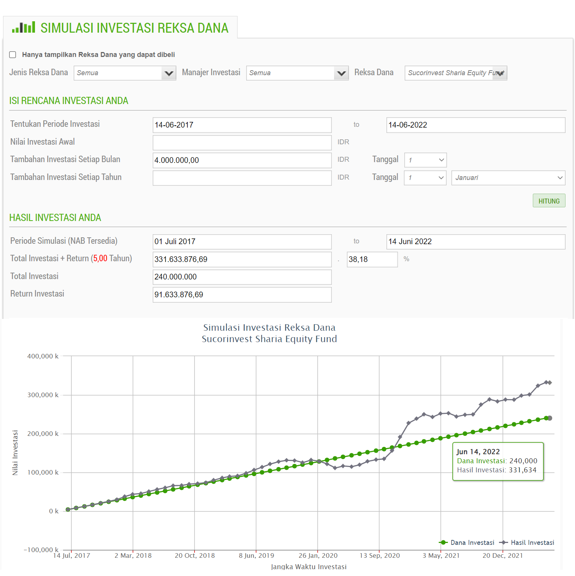Image resolution: width=575 pixels, height=576 pixels.
Task: Click the 'Jun 14, 2022' tooltip heading
Action: click(478, 451)
